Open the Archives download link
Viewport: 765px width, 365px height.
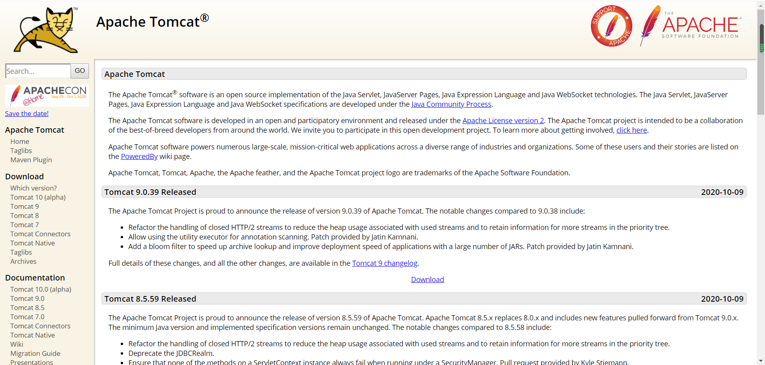pos(23,261)
